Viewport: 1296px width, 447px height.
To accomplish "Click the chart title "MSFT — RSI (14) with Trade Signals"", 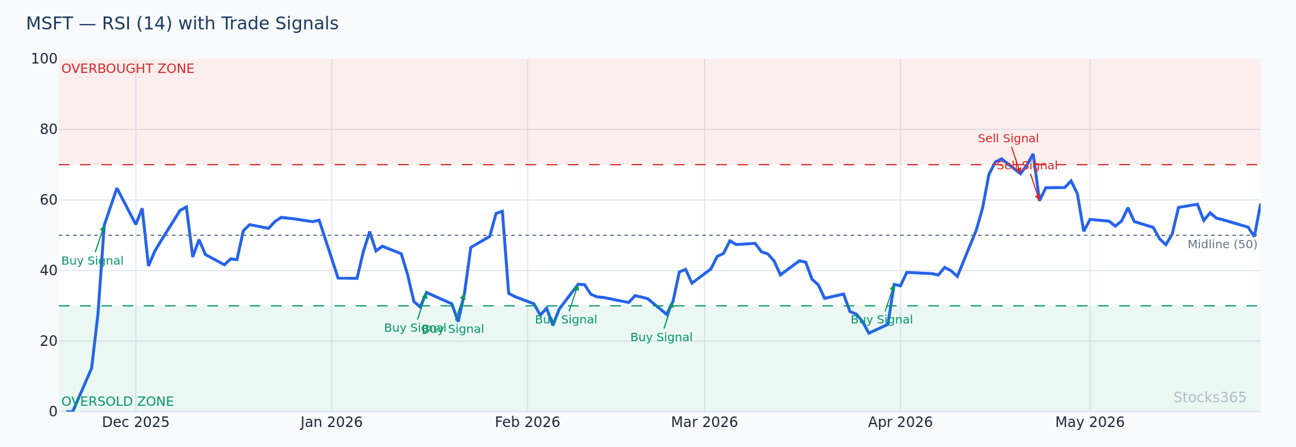I will click(x=182, y=24).
